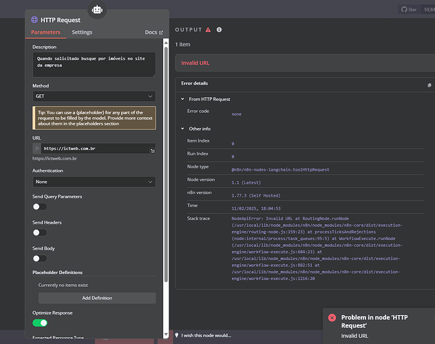Open the Method dropdown showing GET

pos(94,96)
